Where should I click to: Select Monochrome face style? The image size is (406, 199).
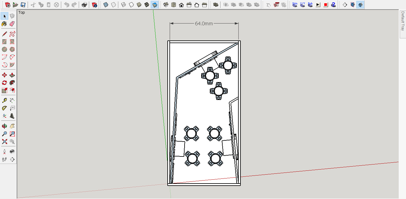tap(155, 5)
